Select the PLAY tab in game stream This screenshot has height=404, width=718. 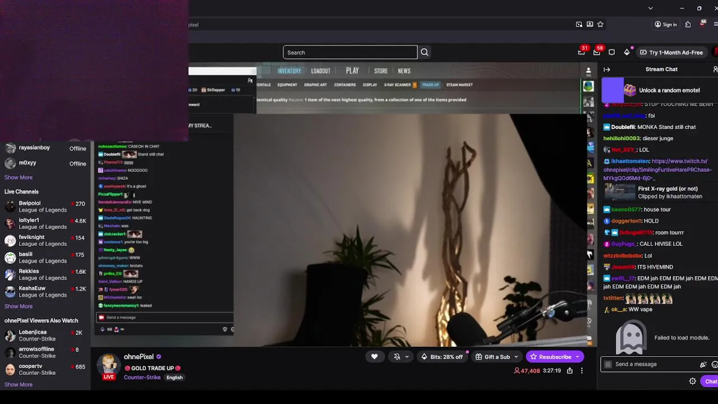[352, 71]
